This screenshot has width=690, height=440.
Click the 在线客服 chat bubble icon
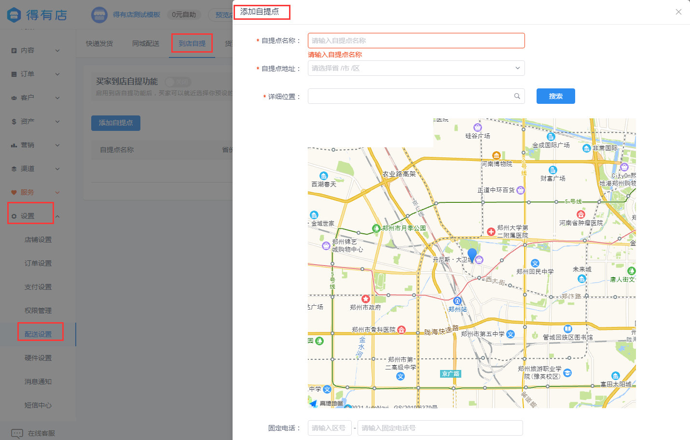tap(17, 433)
